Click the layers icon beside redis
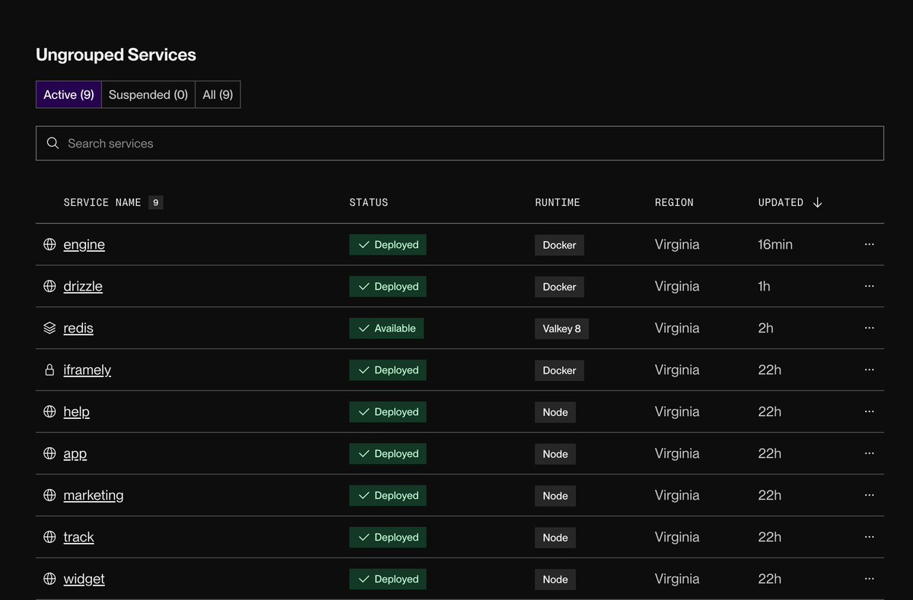Screen dimensions: 913x600 click(x=49, y=329)
